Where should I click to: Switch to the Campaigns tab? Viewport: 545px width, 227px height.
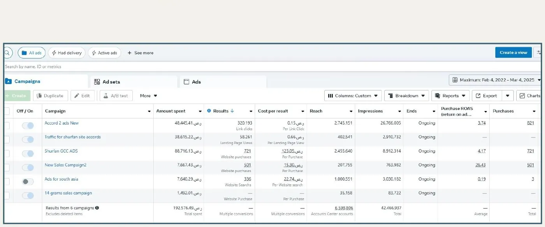pos(46,81)
